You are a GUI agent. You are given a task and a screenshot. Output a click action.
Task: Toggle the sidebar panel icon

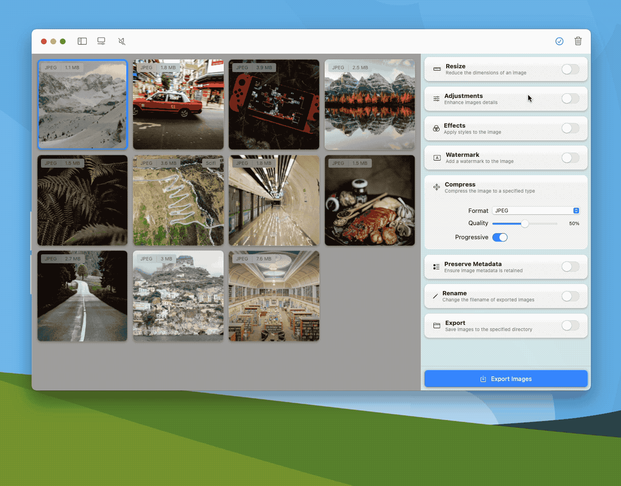point(82,41)
